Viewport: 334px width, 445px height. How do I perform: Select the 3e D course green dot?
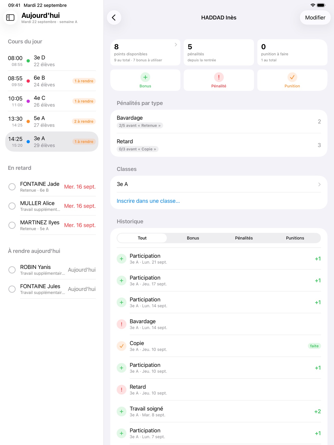pos(28,61)
